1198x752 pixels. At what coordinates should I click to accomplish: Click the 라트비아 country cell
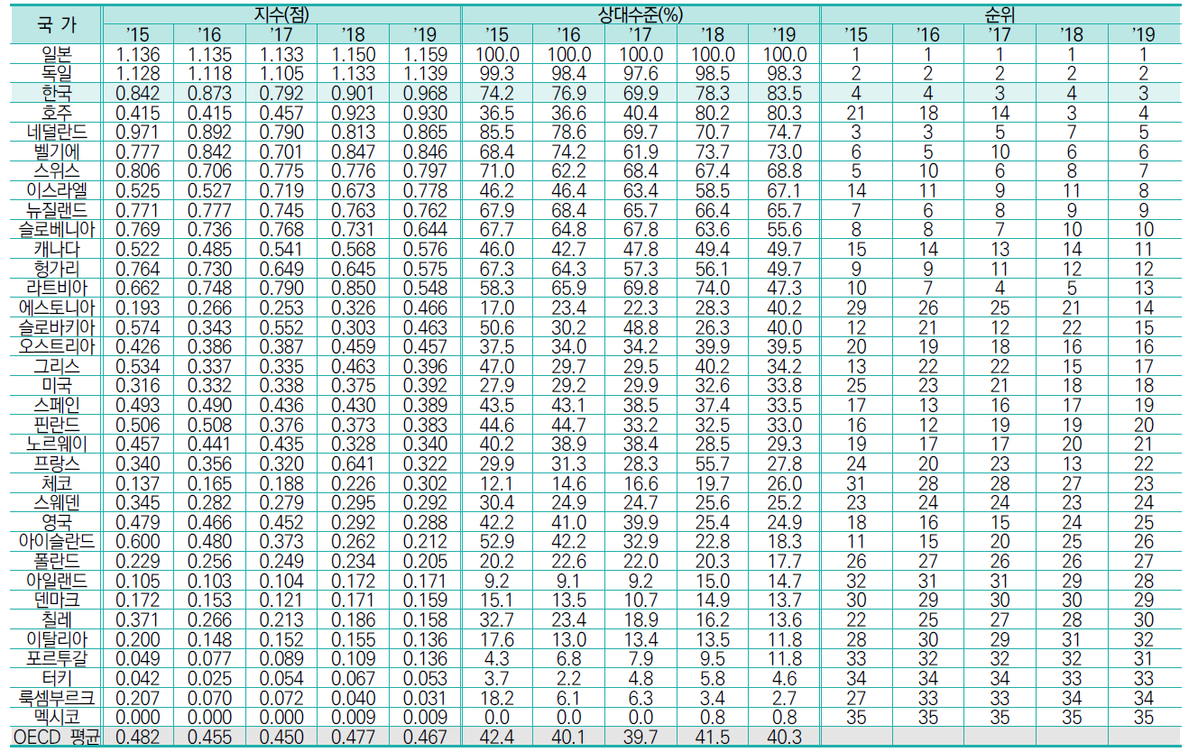pos(55,288)
